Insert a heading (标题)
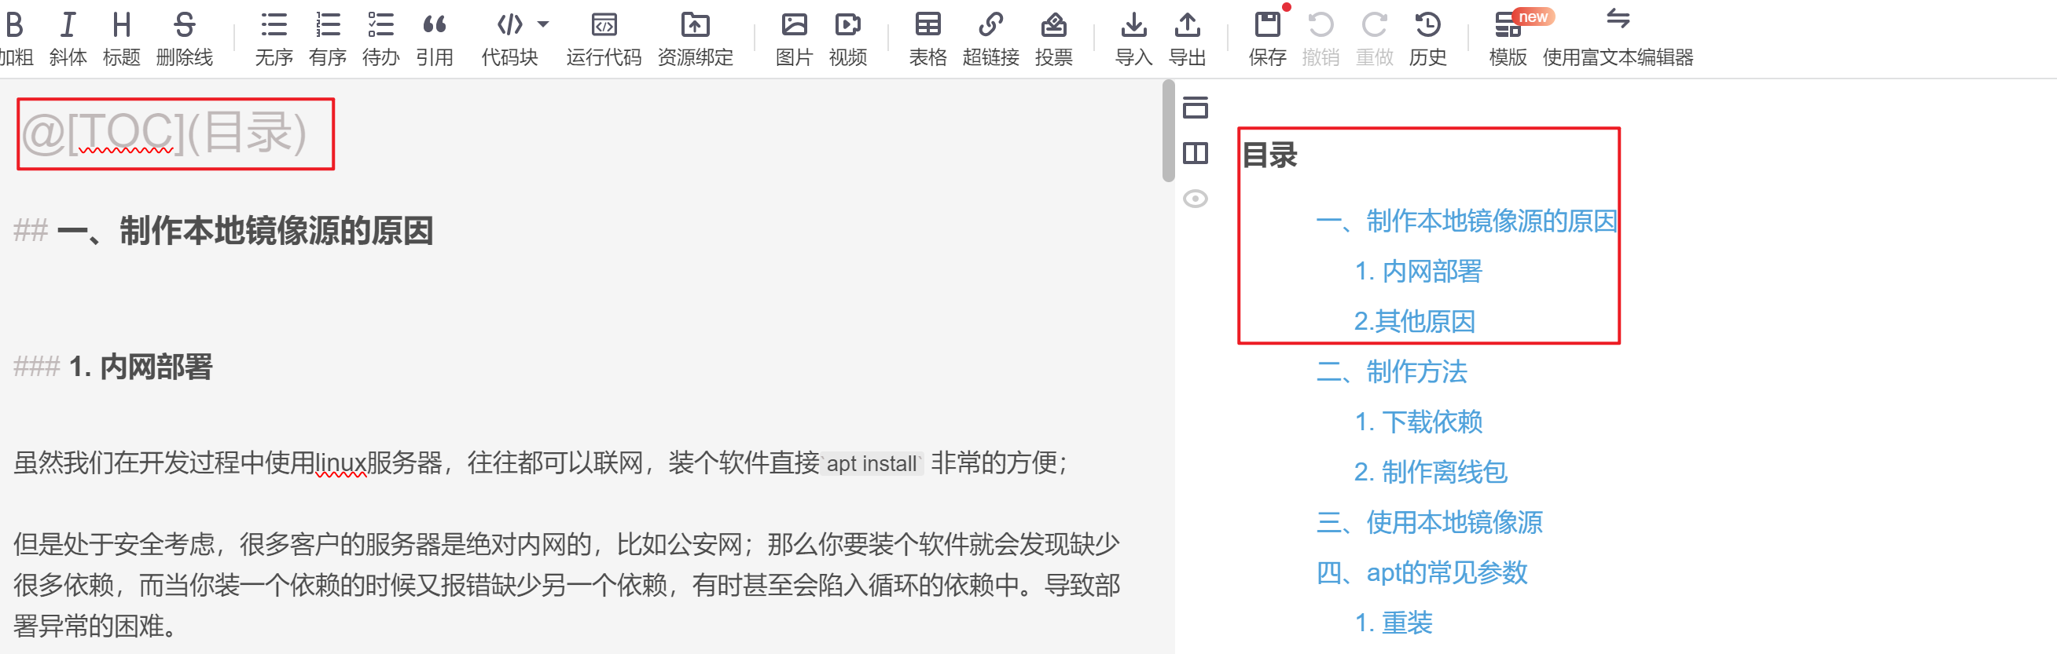 (x=121, y=38)
